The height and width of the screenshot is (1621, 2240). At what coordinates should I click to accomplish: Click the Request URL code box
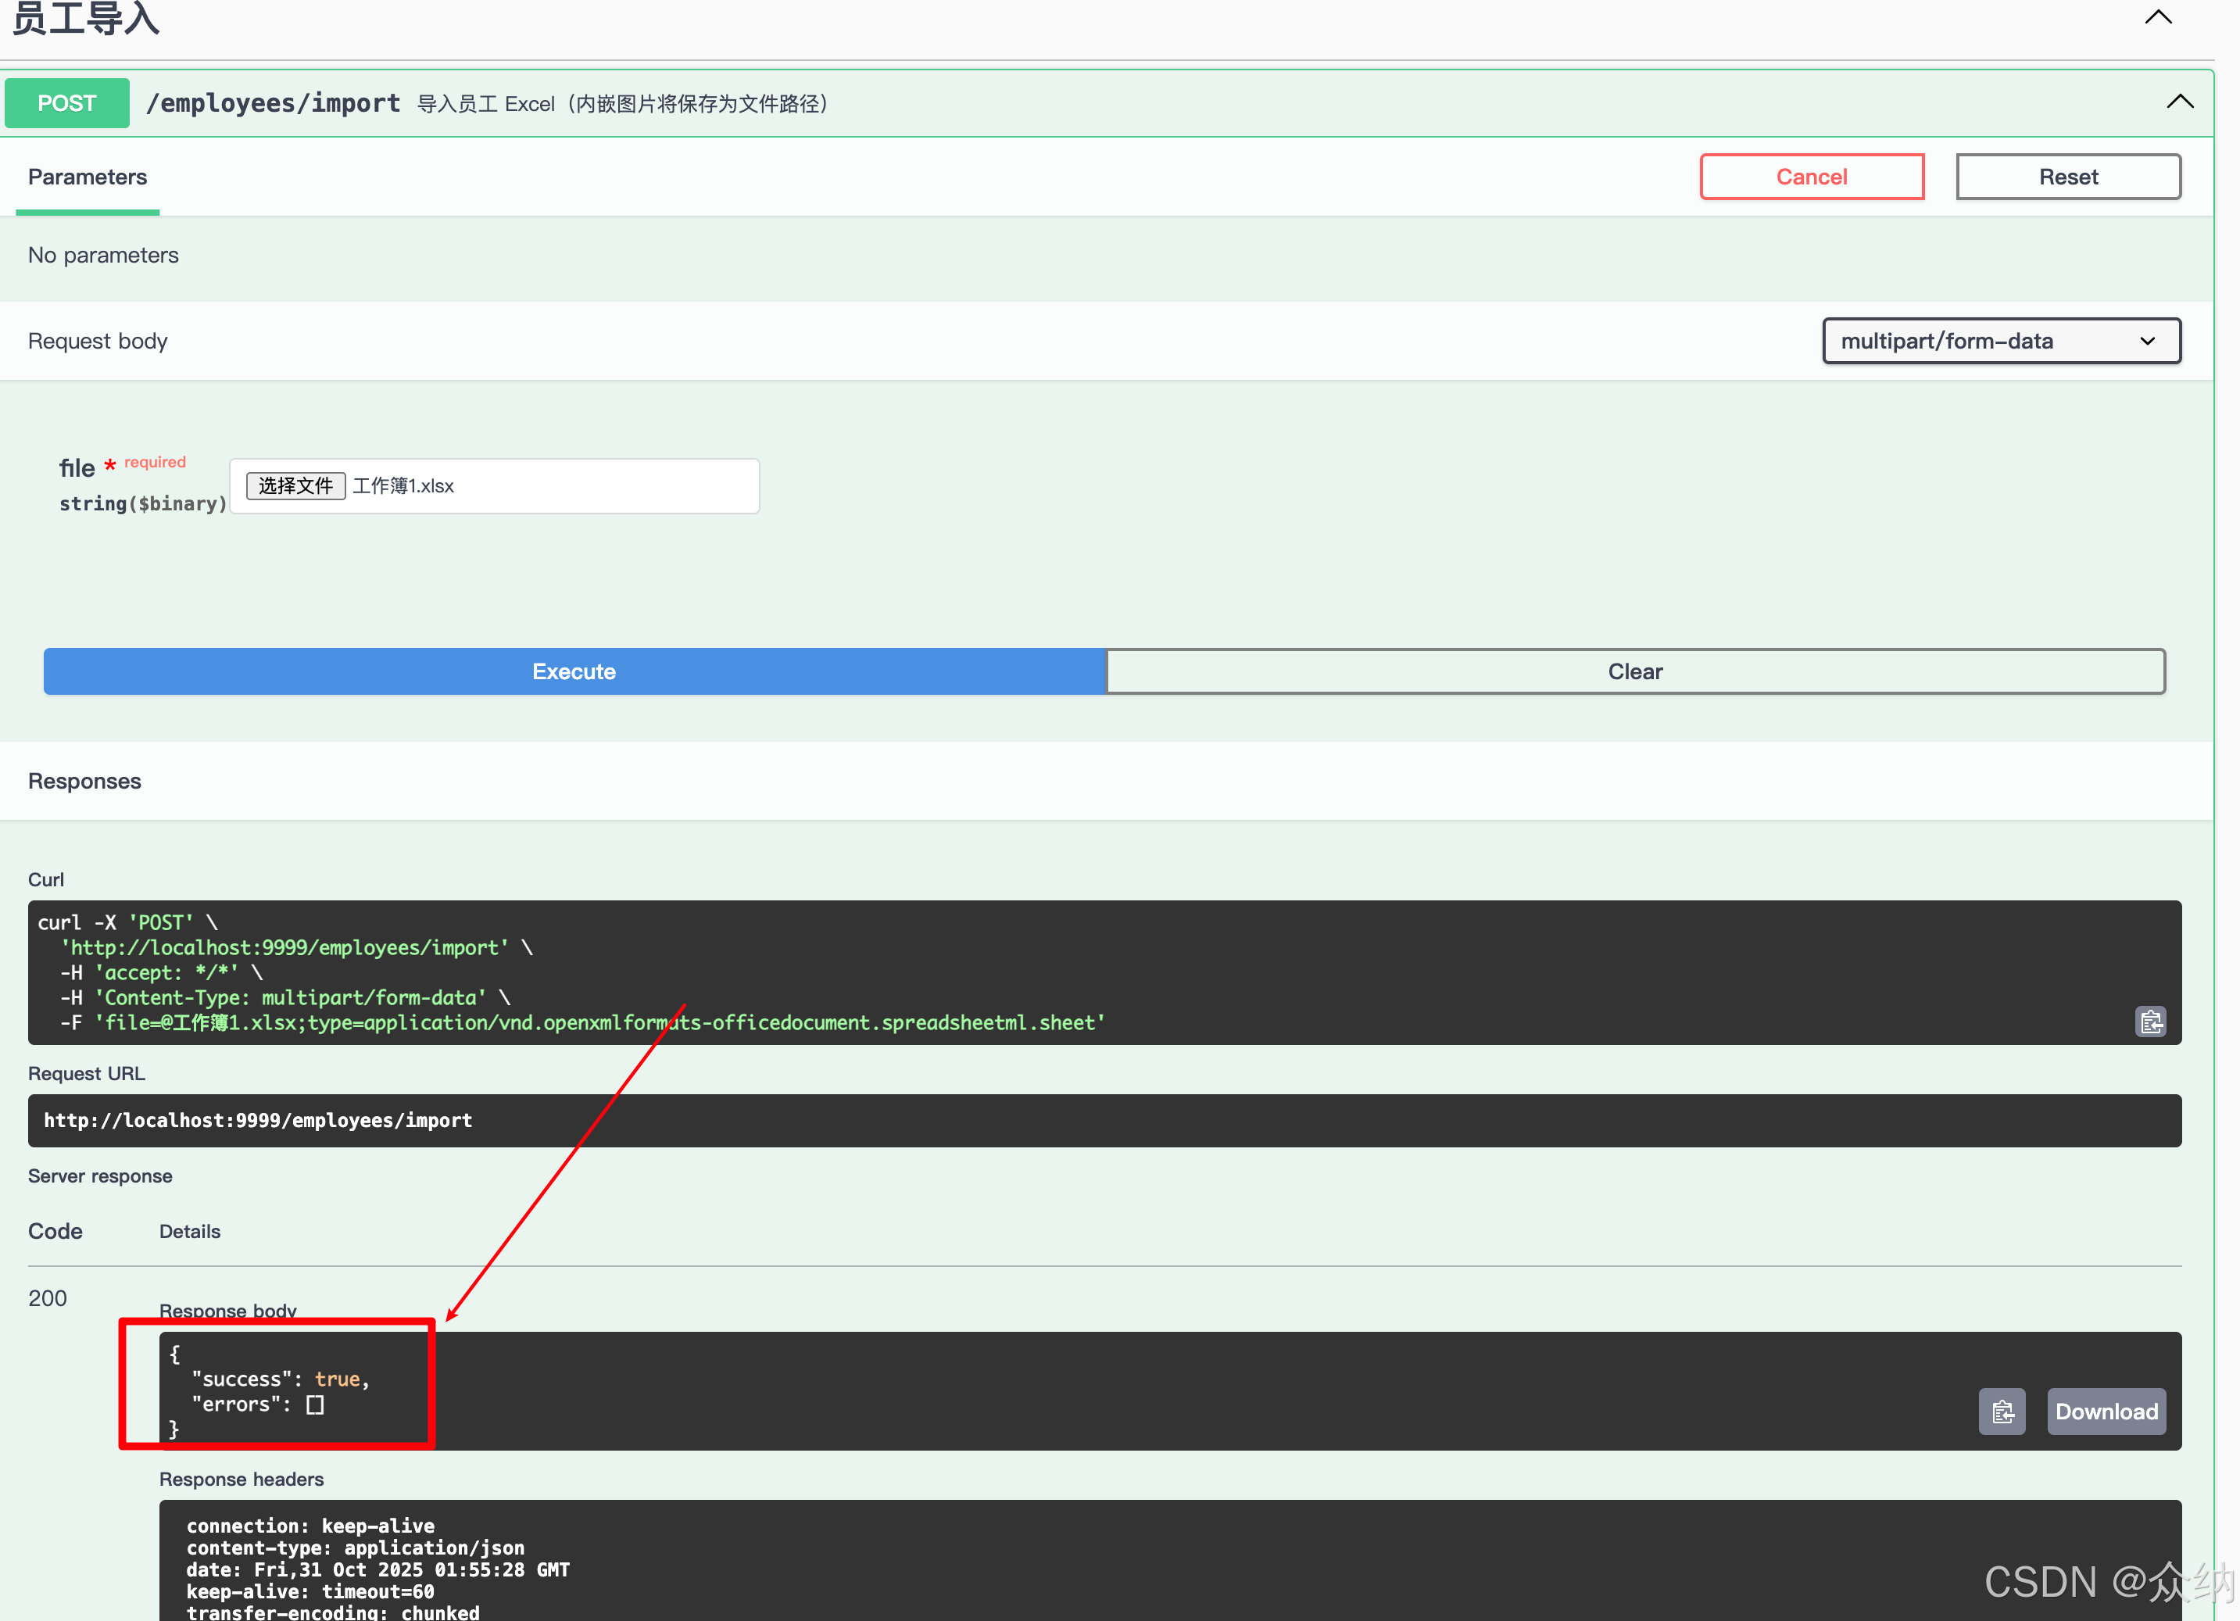pyautogui.click(x=1104, y=1120)
